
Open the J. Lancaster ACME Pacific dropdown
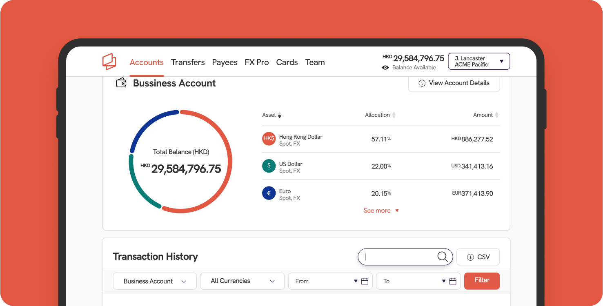pyautogui.click(x=479, y=62)
